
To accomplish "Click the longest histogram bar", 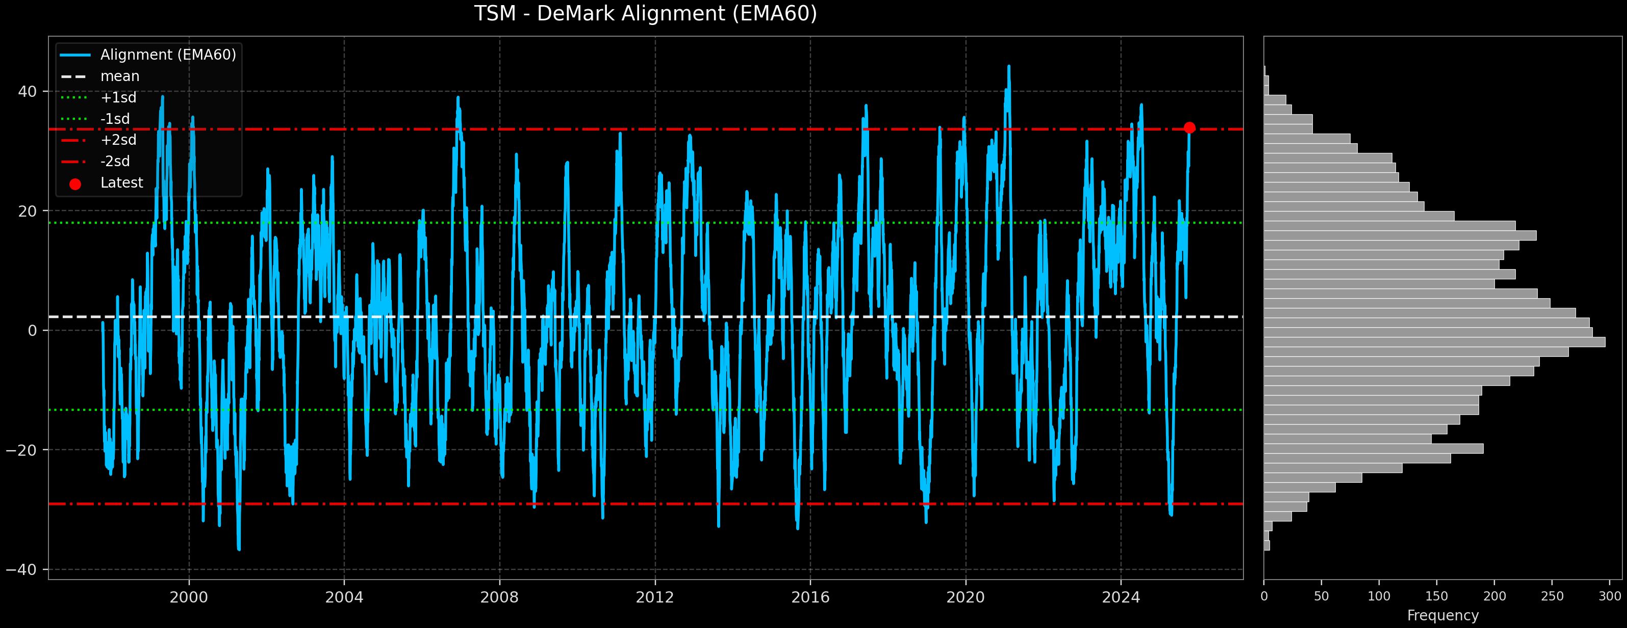I will click(x=1434, y=342).
